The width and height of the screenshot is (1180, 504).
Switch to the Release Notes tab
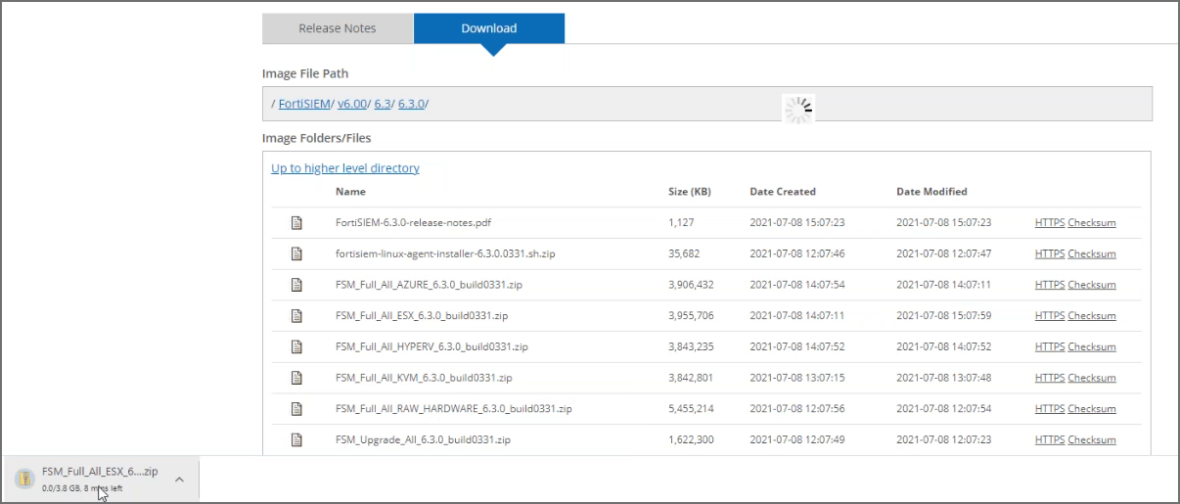(x=337, y=28)
